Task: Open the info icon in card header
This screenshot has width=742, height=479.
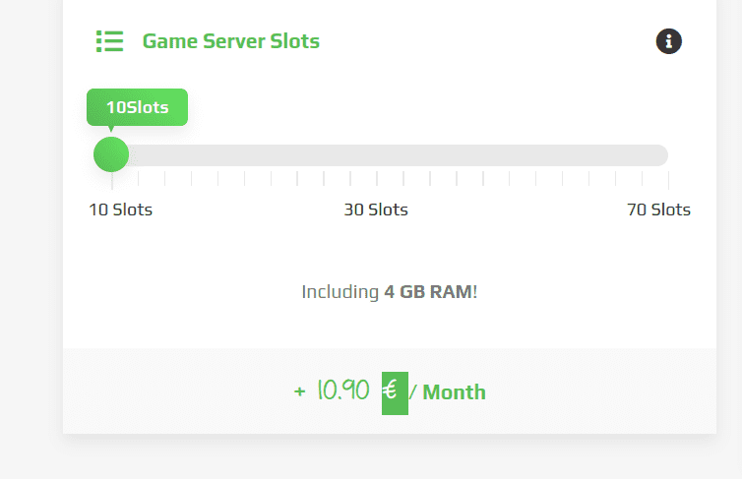Action: click(x=669, y=41)
